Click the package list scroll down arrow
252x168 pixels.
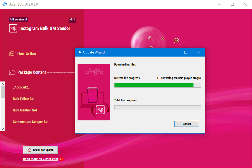(x=3, y=129)
